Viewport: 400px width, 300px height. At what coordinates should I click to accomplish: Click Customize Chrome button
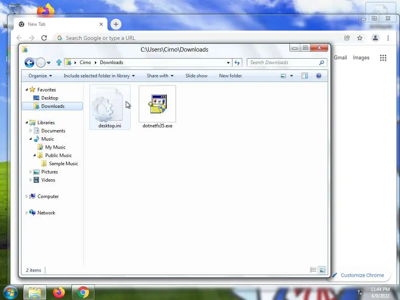pyautogui.click(x=359, y=275)
